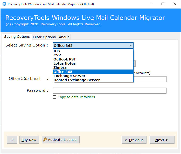Maximize the Calendar Migrator window
The image size is (181, 154).
pyautogui.click(x=163, y=4)
